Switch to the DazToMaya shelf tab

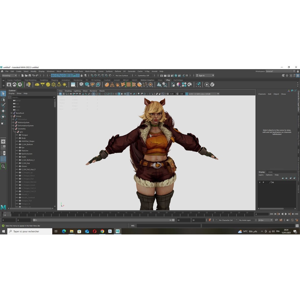click(178, 80)
